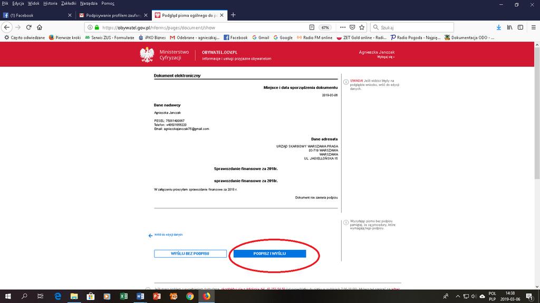Image resolution: width=540 pixels, height=303 pixels.
Task: Open Task View on the taskbar
Action: (x=40, y=296)
